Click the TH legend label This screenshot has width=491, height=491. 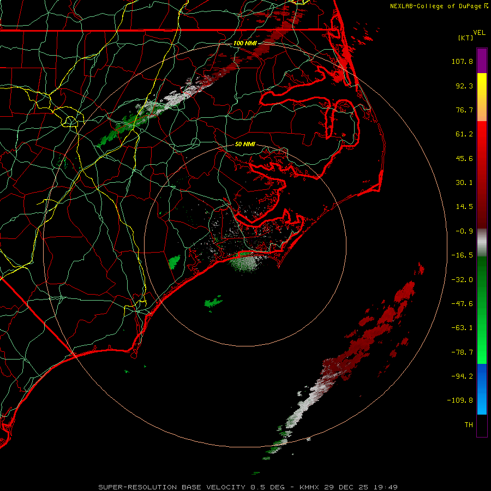click(469, 425)
